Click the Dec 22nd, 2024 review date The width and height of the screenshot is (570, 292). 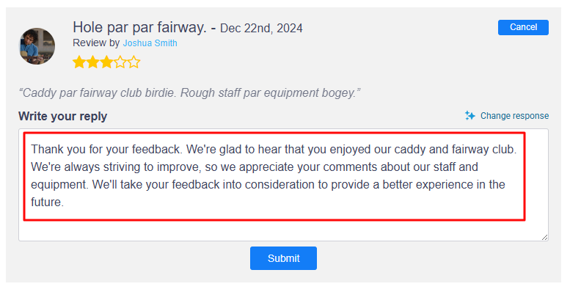(x=261, y=28)
